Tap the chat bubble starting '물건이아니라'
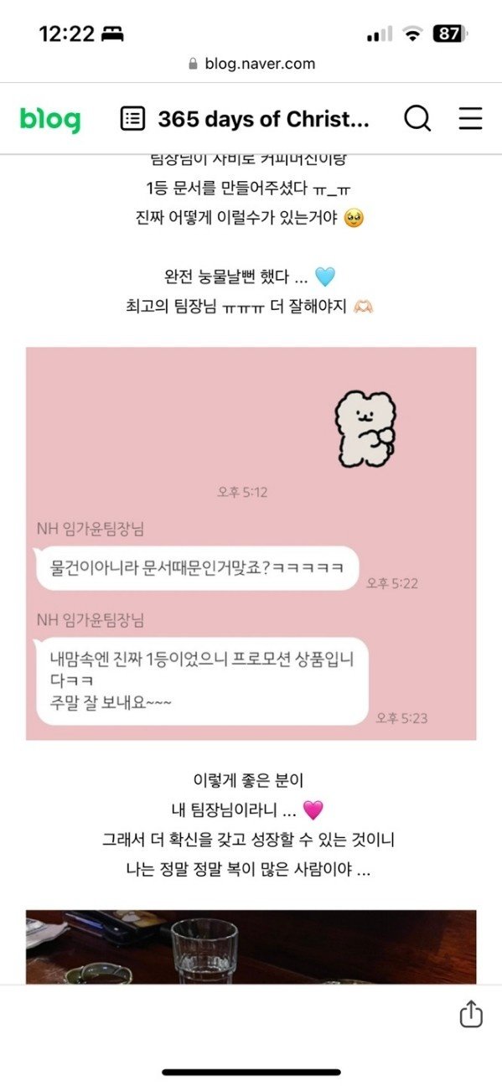The image size is (502, 1086). tap(197, 567)
